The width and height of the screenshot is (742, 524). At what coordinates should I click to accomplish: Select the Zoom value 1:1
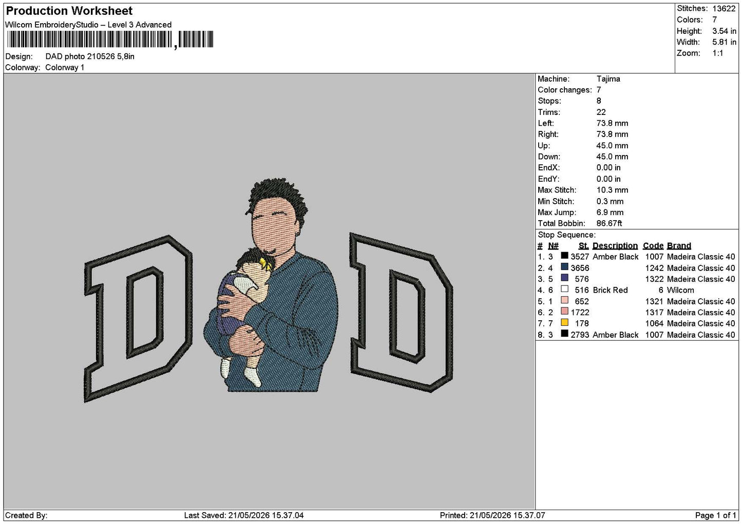coord(718,53)
